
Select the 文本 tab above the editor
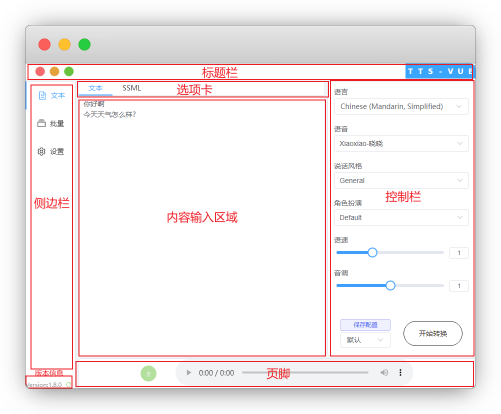(95, 88)
